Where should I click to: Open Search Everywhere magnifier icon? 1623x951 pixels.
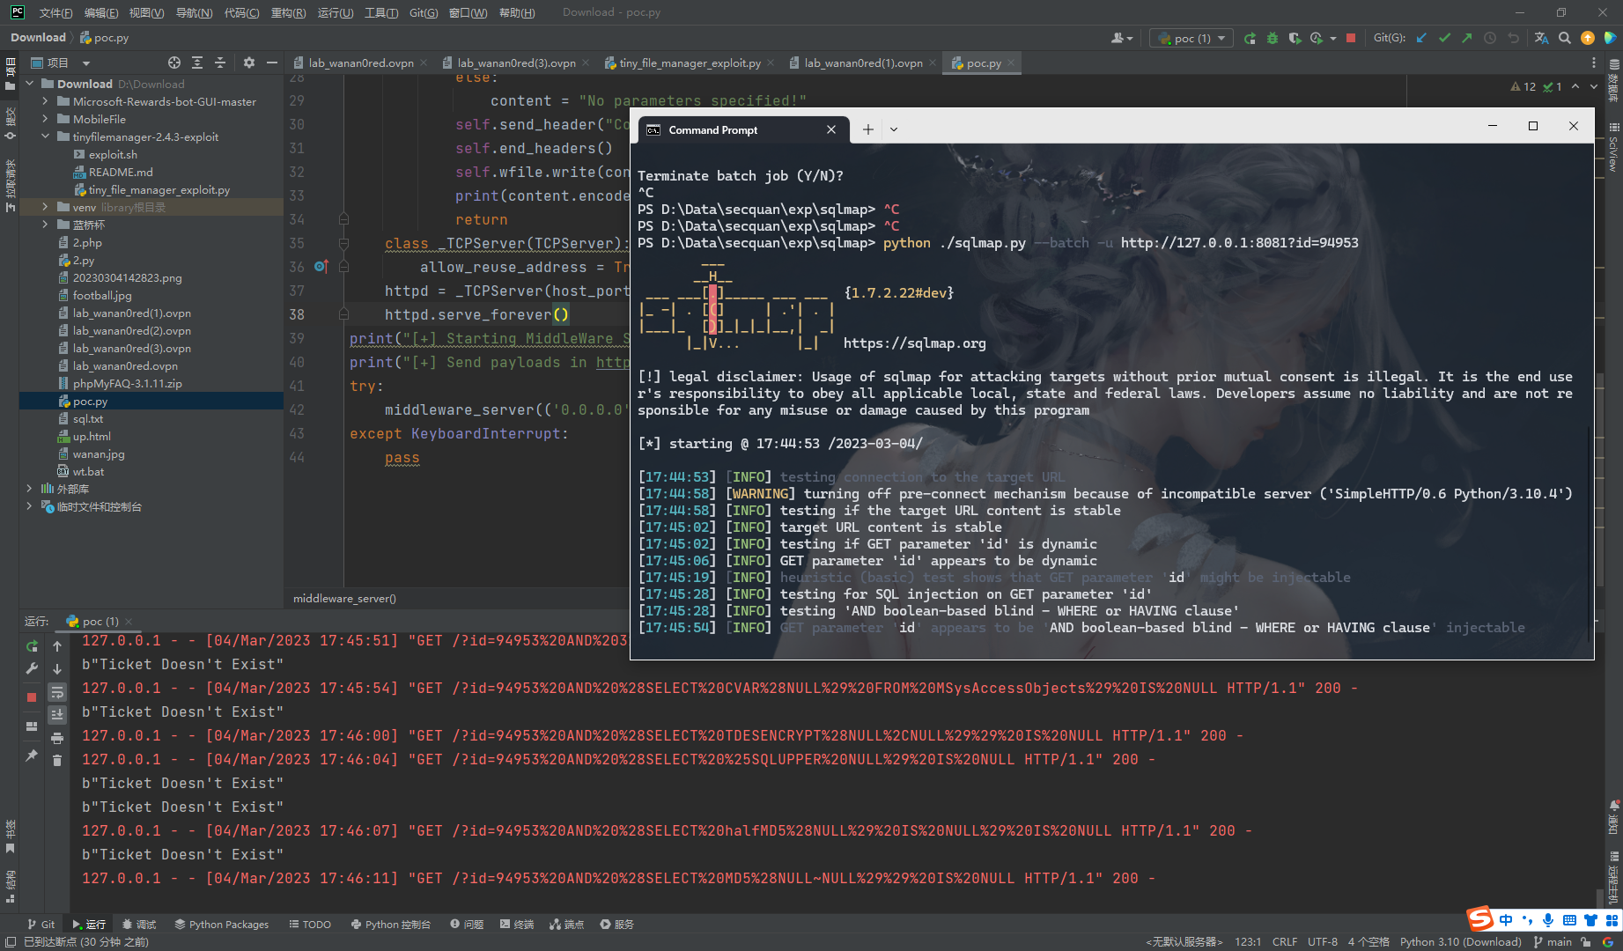pyautogui.click(x=1565, y=38)
